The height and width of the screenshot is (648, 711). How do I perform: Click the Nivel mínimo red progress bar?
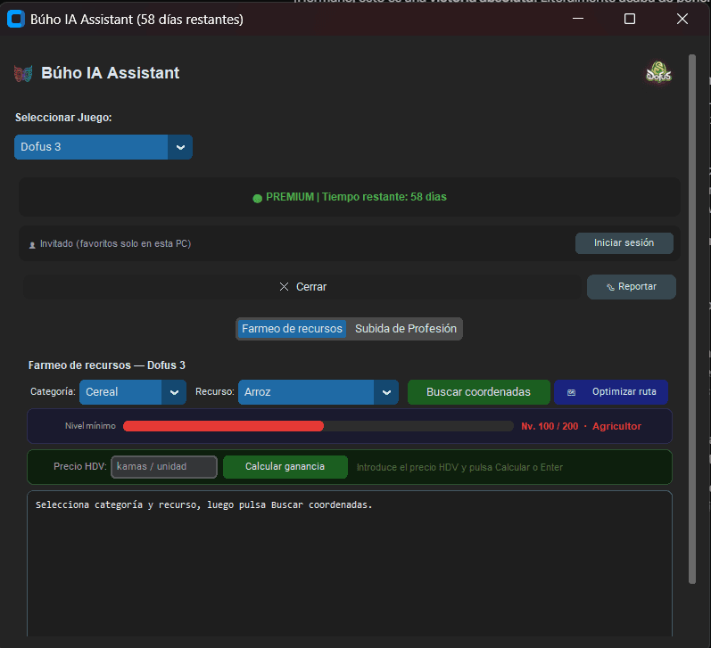coord(318,426)
